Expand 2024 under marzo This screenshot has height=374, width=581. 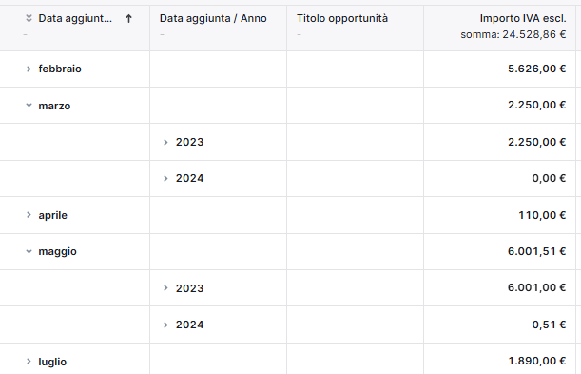165,178
